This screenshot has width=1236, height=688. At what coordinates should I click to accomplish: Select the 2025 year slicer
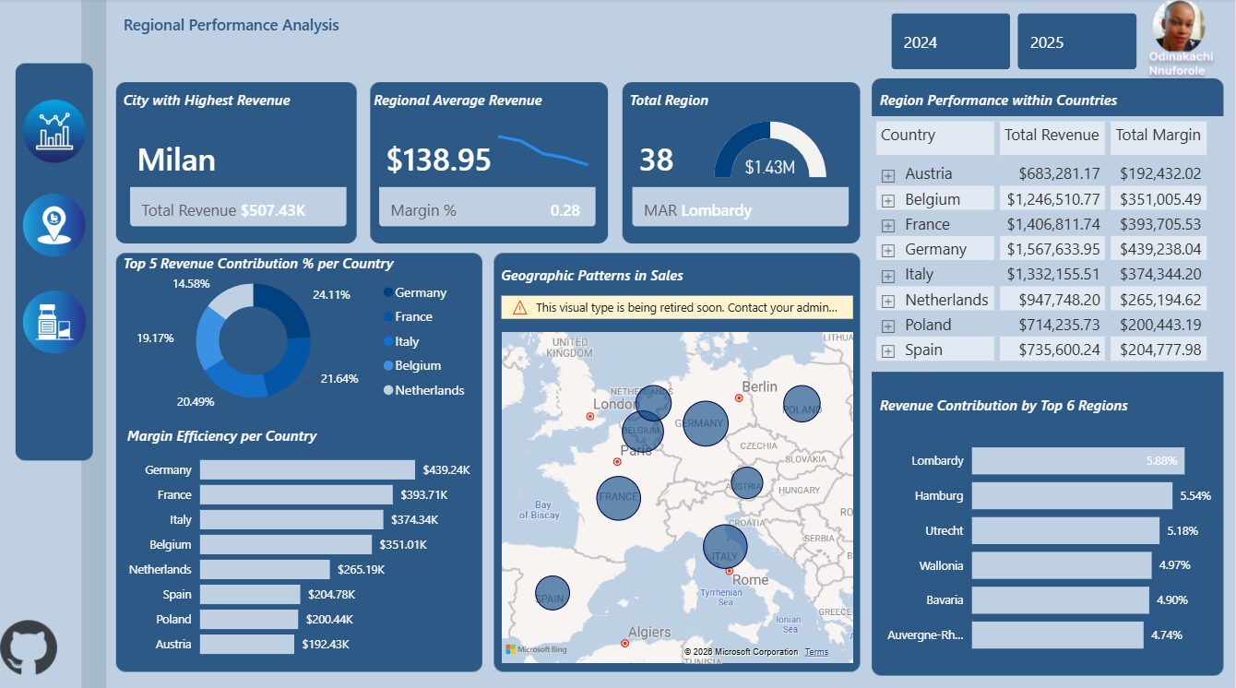pos(1076,42)
